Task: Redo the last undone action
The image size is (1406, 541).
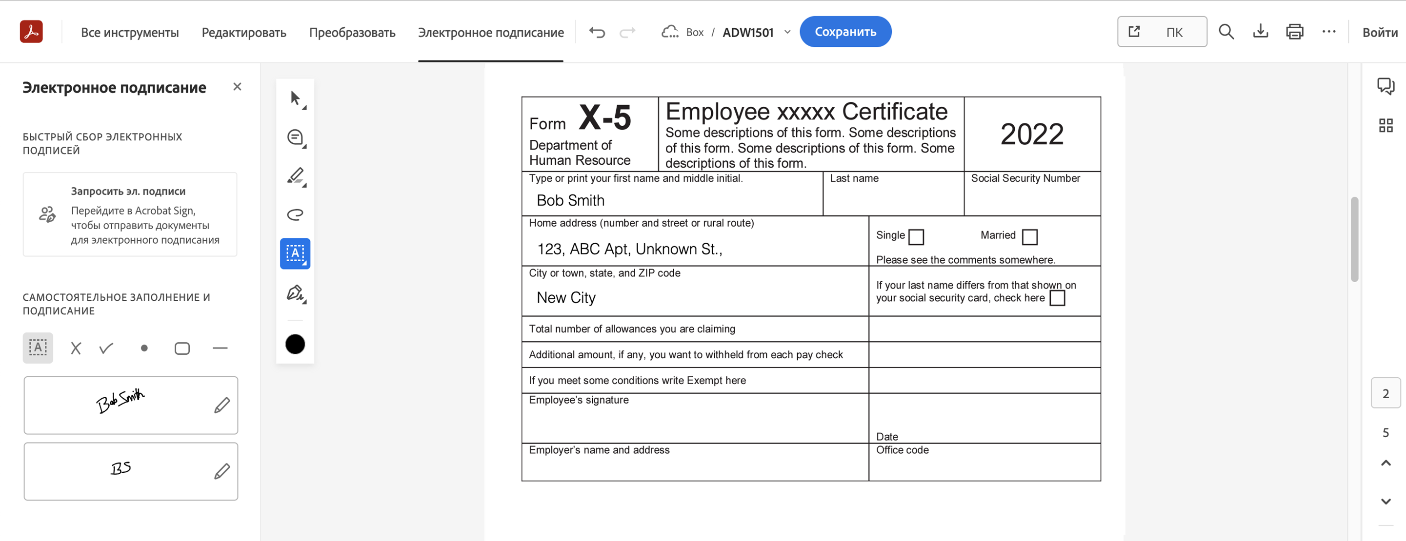Action: (x=628, y=32)
